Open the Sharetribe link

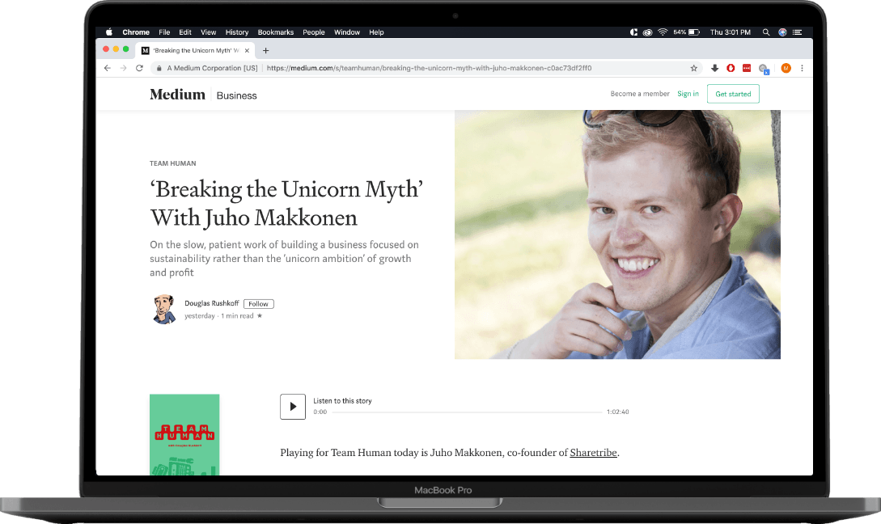click(594, 453)
